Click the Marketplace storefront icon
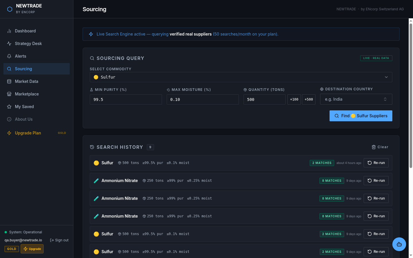 (9, 94)
